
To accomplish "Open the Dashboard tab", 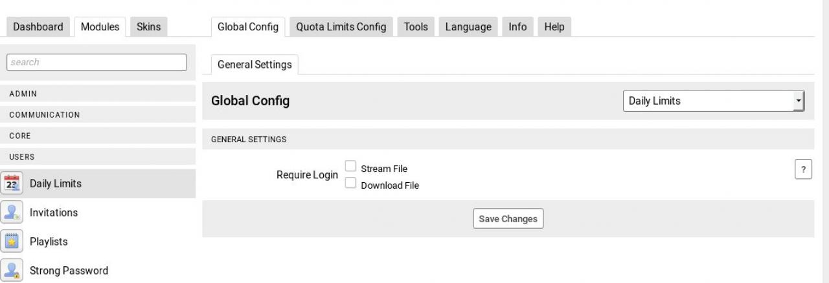I will (x=38, y=26).
